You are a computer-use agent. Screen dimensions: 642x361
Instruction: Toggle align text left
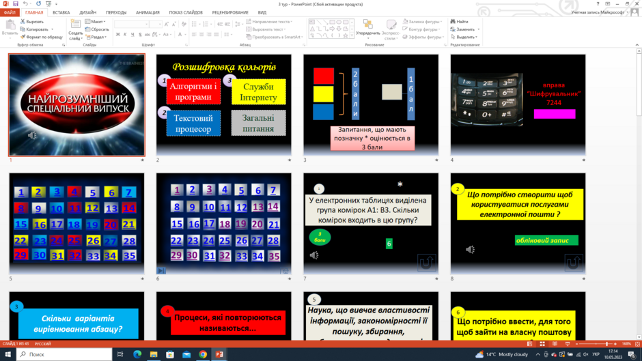pyautogui.click(x=194, y=35)
